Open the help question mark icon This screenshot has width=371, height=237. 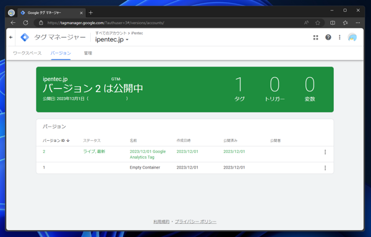tap(328, 37)
